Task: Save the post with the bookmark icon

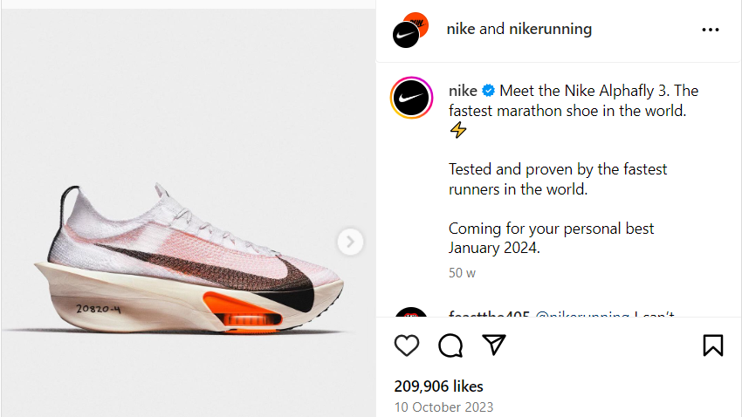Action: click(712, 345)
